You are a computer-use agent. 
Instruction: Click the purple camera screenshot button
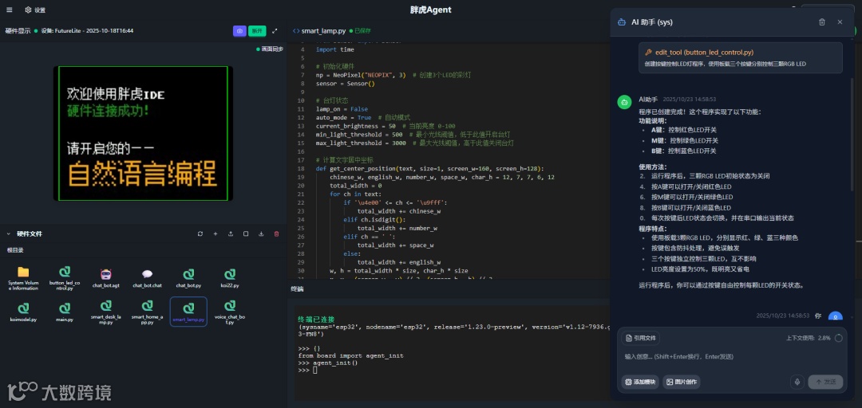239,31
